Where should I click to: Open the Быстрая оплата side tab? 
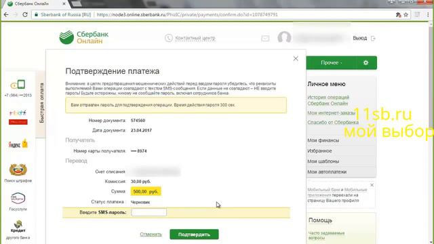(x=41, y=103)
